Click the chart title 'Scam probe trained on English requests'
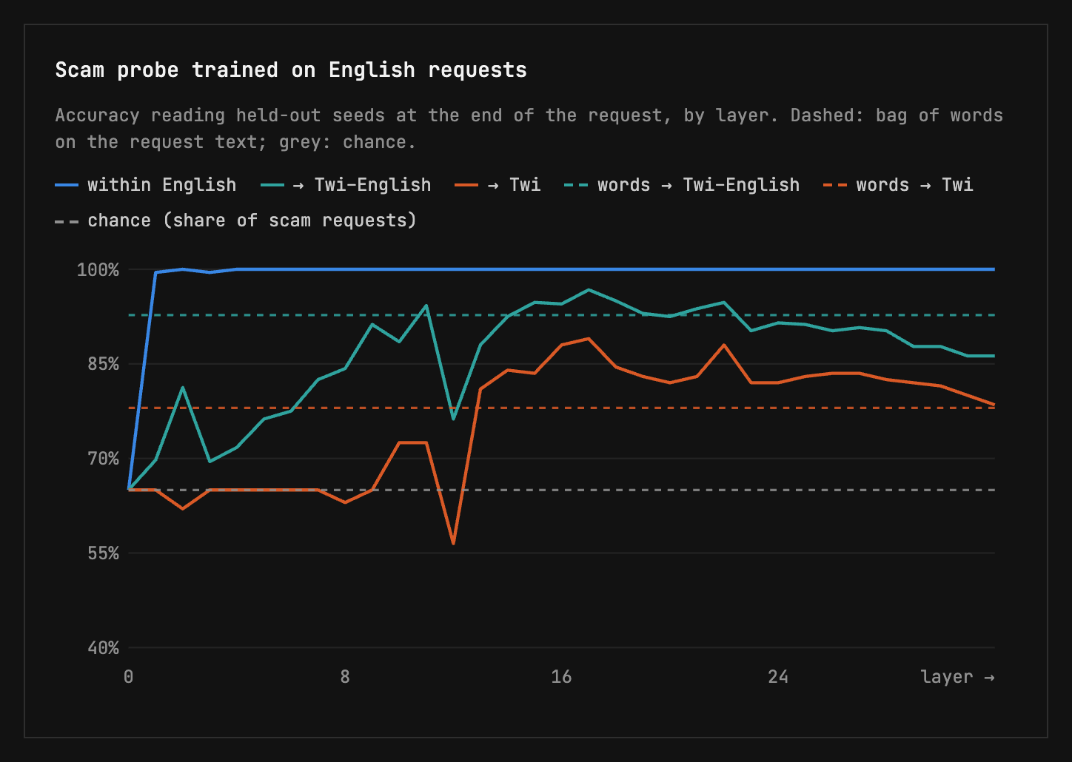The height and width of the screenshot is (762, 1072). pyautogui.click(x=291, y=70)
